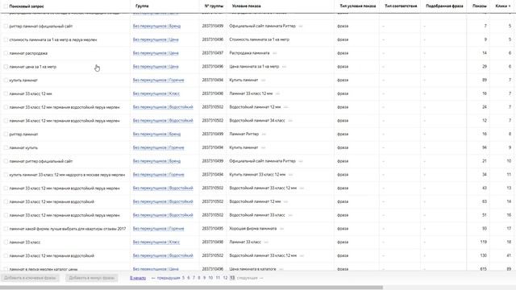Go to 'В начало' pagination link

click(138, 278)
